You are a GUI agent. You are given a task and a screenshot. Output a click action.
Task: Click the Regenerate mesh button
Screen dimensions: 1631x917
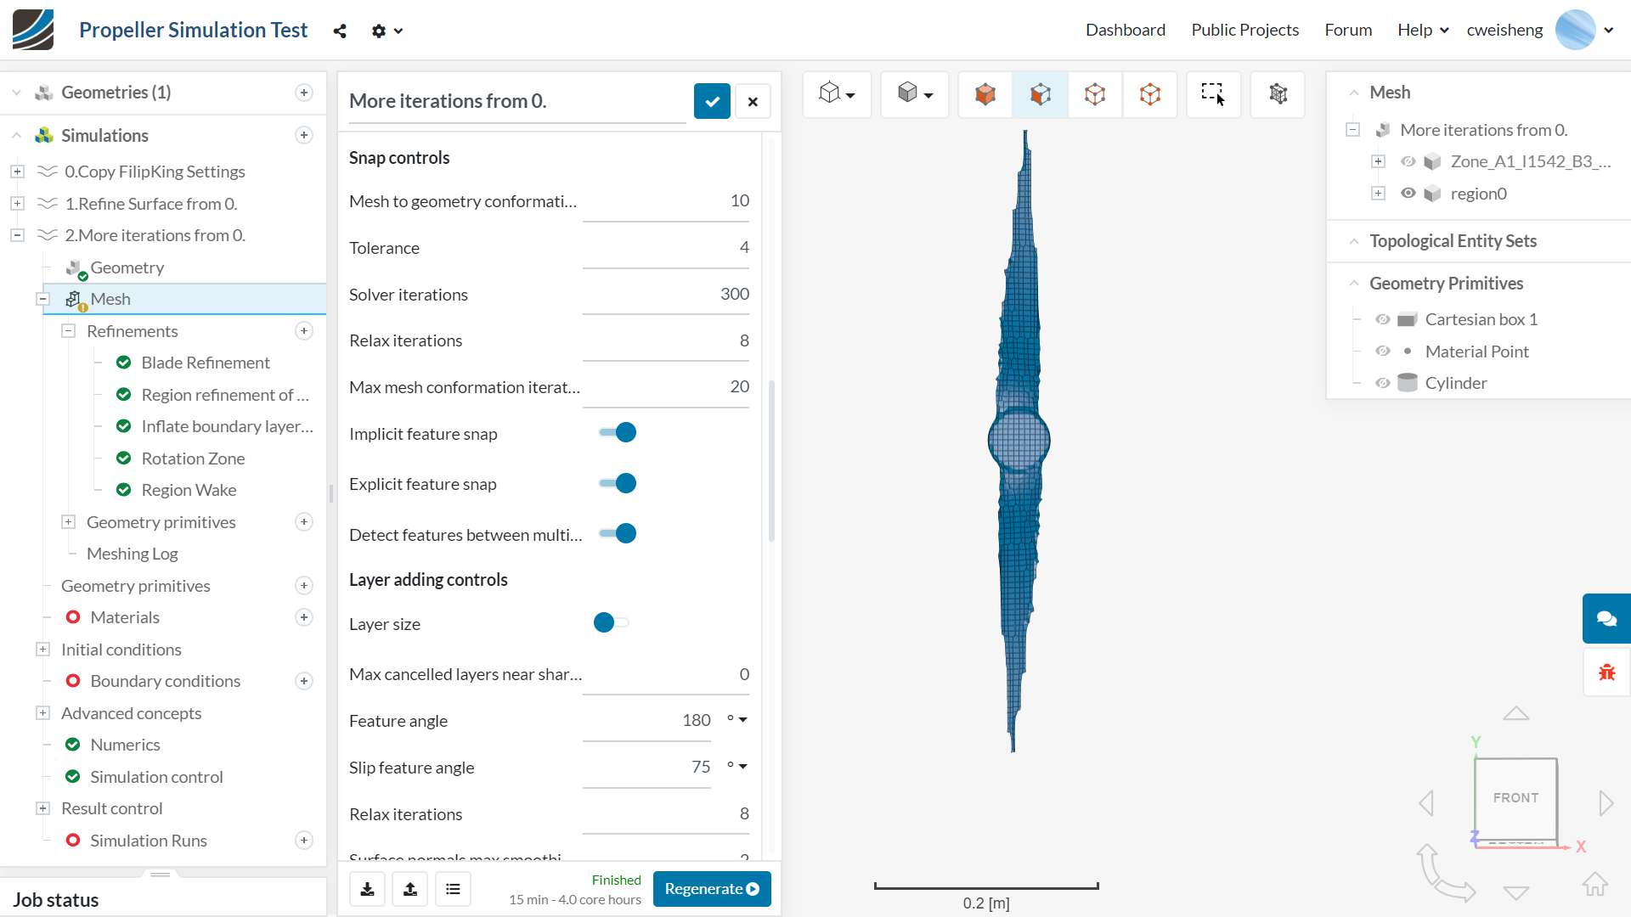point(712,889)
